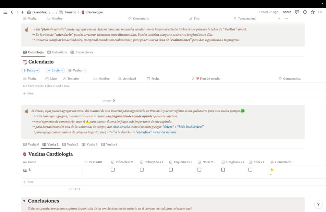The image size is (326, 212).
Task: Click the COUNT 0 calculation under Calendario
Action: click(x=109, y=100)
